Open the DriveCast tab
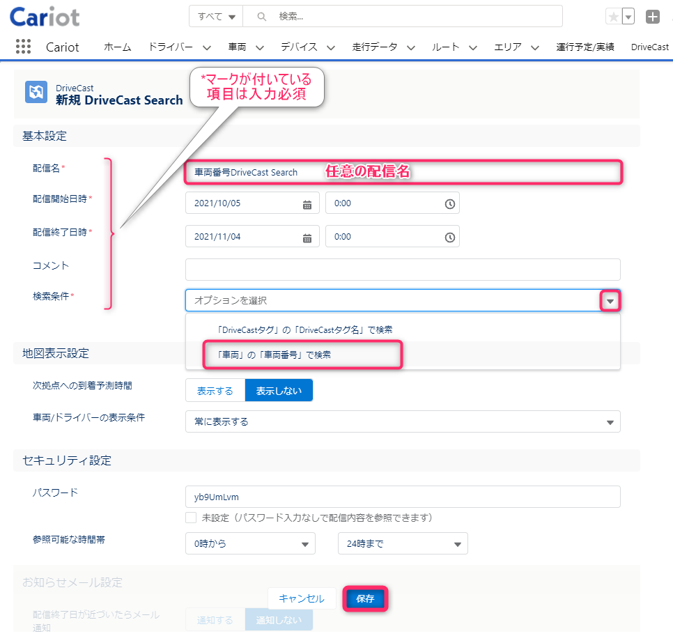 point(649,47)
